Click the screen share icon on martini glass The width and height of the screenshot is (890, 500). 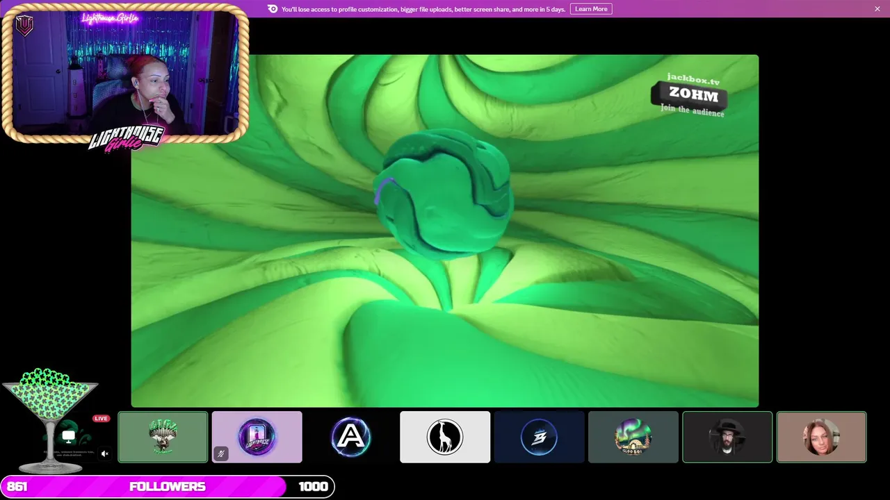(x=68, y=436)
